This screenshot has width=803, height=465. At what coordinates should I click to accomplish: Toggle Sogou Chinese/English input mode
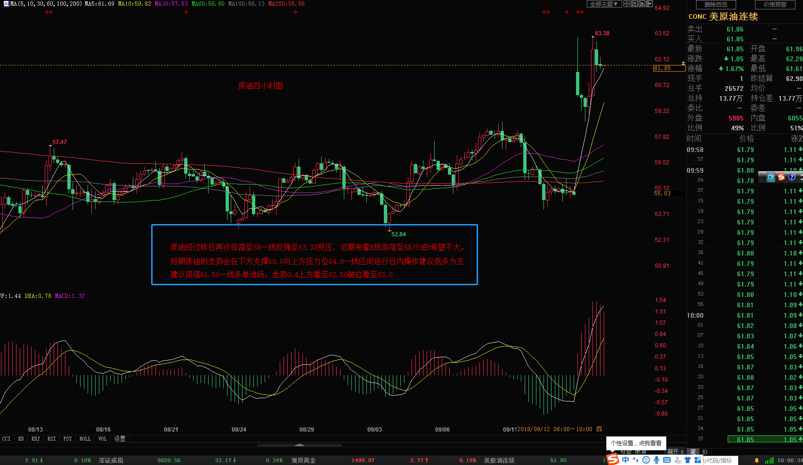(x=625, y=460)
